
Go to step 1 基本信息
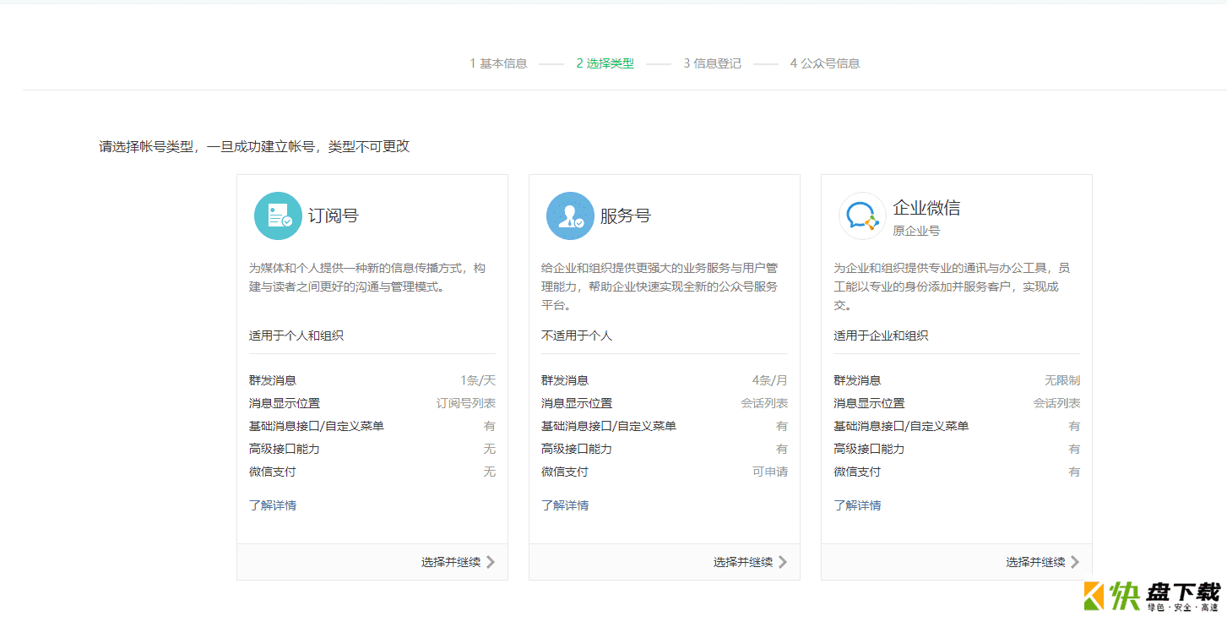coord(498,63)
